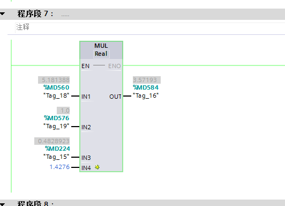Screen dimensions: 285x206
Task: Click the yellow star add-input icon at IN4
Action: (x=97, y=167)
